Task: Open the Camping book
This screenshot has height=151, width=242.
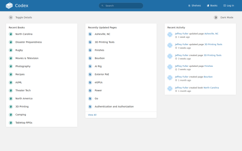Action: click(21, 115)
